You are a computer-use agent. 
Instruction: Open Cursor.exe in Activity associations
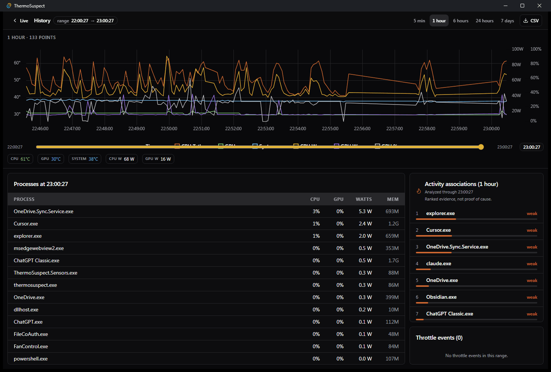coord(477,231)
